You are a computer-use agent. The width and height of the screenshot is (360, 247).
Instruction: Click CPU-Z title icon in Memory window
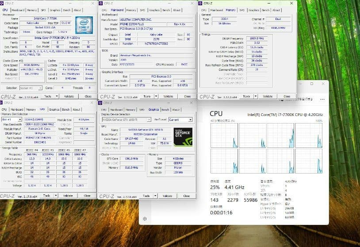coord(200,3)
